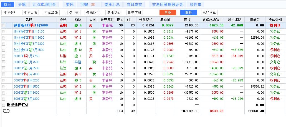Select the 委托汇总 tab
The image size is (286, 127).
(112, 4)
